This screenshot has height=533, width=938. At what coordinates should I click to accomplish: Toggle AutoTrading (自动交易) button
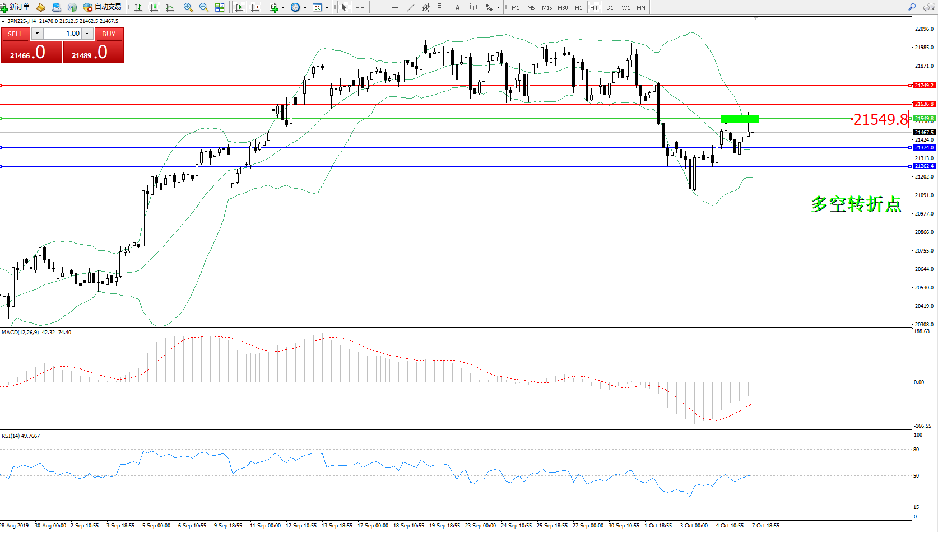point(103,7)
